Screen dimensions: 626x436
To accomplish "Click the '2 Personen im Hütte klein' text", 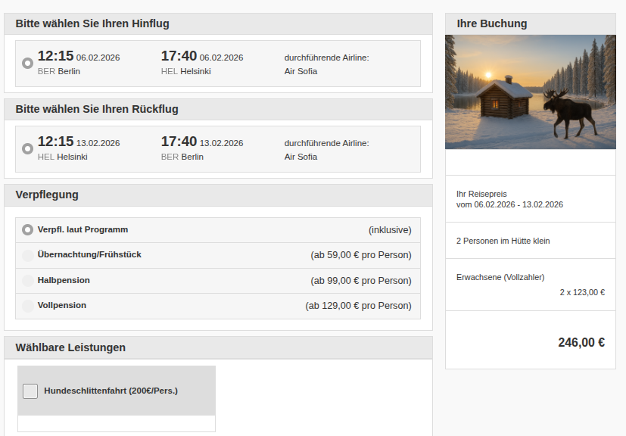I will coord(503,241).
